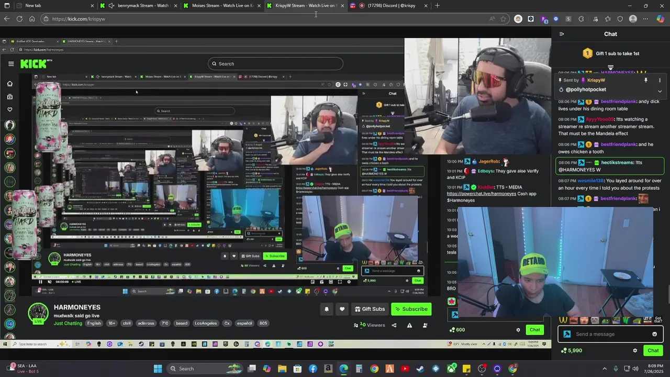Viewport: 670px width, 377px height.
Task: Click the Send a message input field
Action: tap(610, 334)
